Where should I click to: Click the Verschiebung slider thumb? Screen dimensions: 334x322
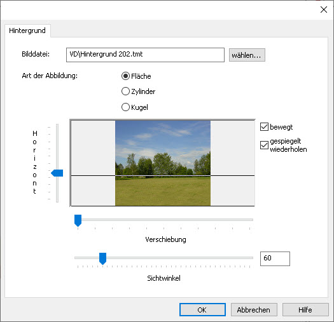coord(78,220)
